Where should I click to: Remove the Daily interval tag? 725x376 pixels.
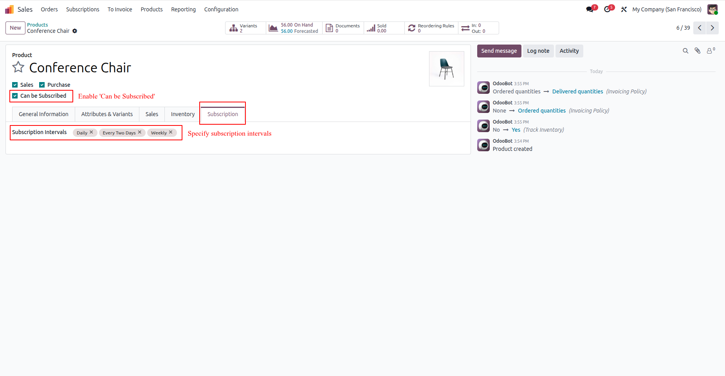pos(91,132)
